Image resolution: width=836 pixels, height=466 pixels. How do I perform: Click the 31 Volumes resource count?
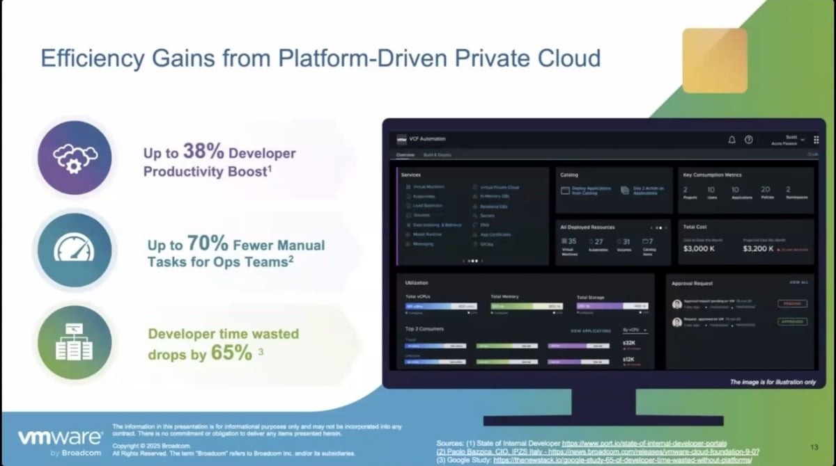(626, 241)
